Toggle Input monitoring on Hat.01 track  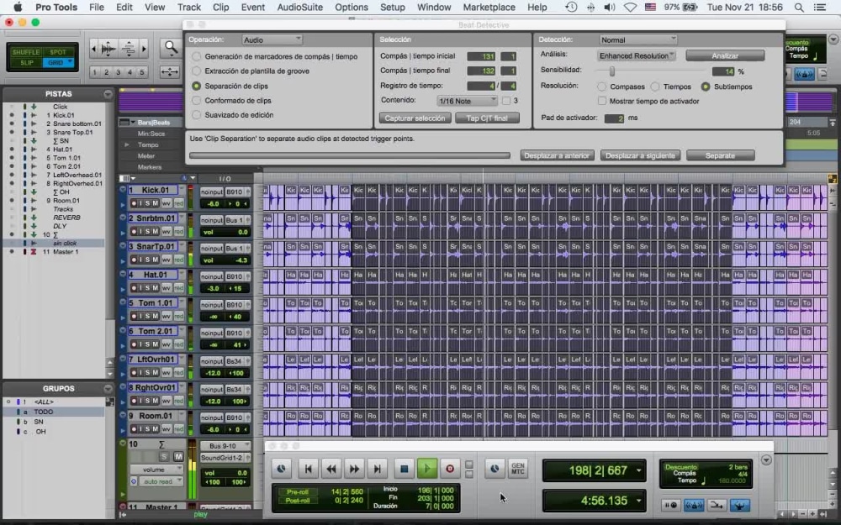pyautogui.click(x=140, y=288)
